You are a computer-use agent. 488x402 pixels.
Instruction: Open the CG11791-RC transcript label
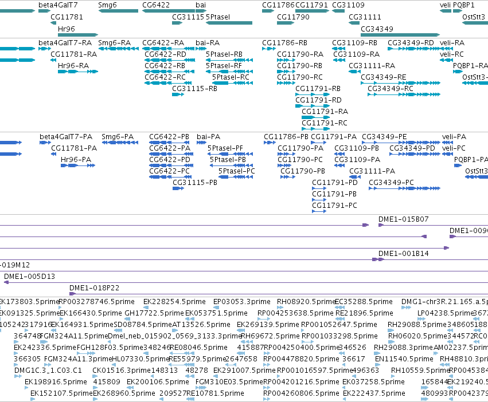pos(325,123)
